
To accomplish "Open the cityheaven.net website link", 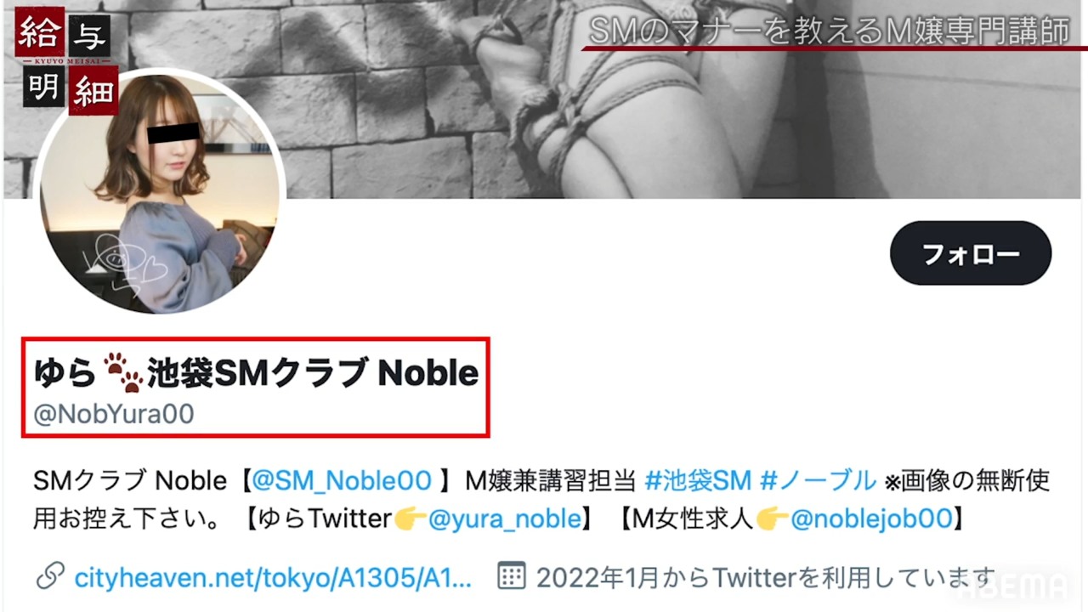I will click(x=273, y=579).
